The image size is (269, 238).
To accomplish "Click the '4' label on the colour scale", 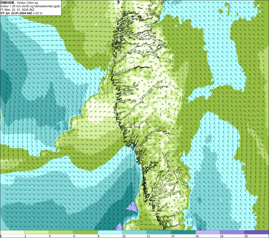I will [50, 236].
